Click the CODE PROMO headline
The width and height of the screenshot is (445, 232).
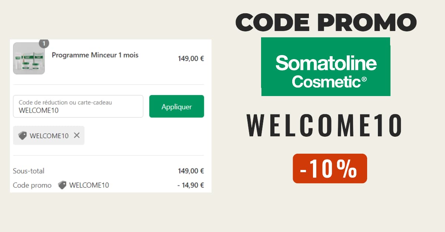[x=327, y=22]
